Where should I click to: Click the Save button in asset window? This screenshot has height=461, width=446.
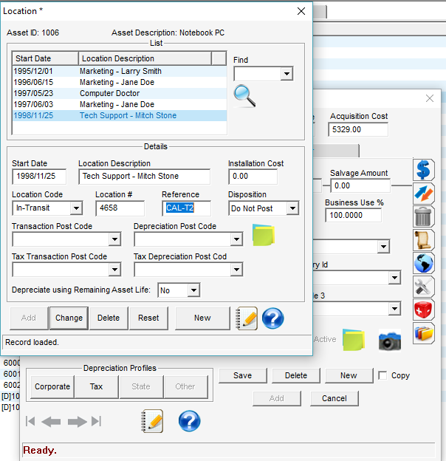pyautogui.click(x=243, y=375)
